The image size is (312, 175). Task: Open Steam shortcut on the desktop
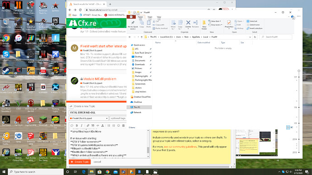click(6, 72)
